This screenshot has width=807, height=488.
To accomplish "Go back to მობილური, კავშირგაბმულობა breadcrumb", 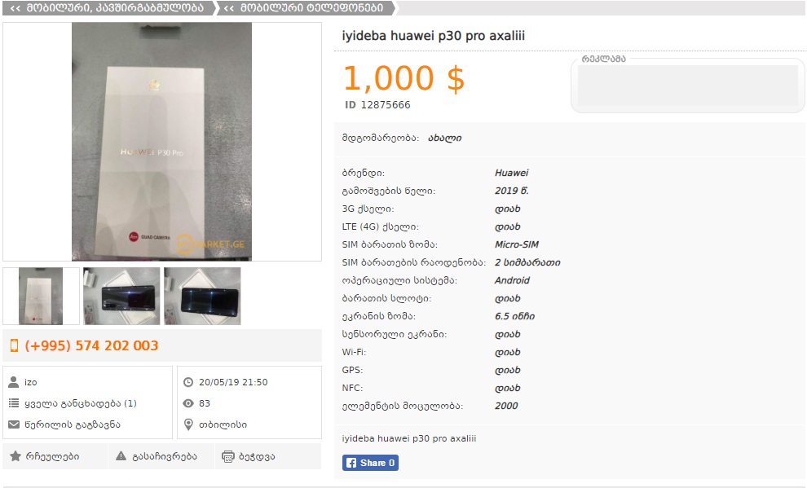I will tap(108, 8).
